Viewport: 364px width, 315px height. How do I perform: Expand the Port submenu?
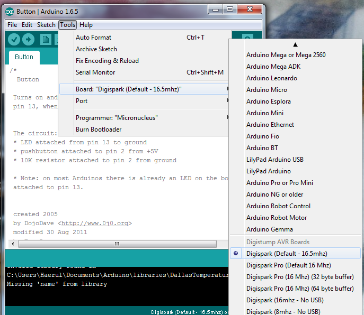(x=144, y=101)
